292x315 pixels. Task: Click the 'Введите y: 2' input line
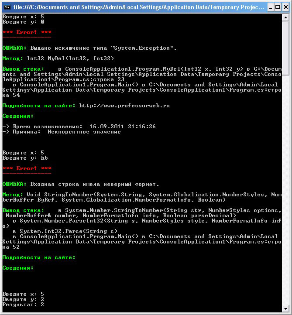point(23,299)
